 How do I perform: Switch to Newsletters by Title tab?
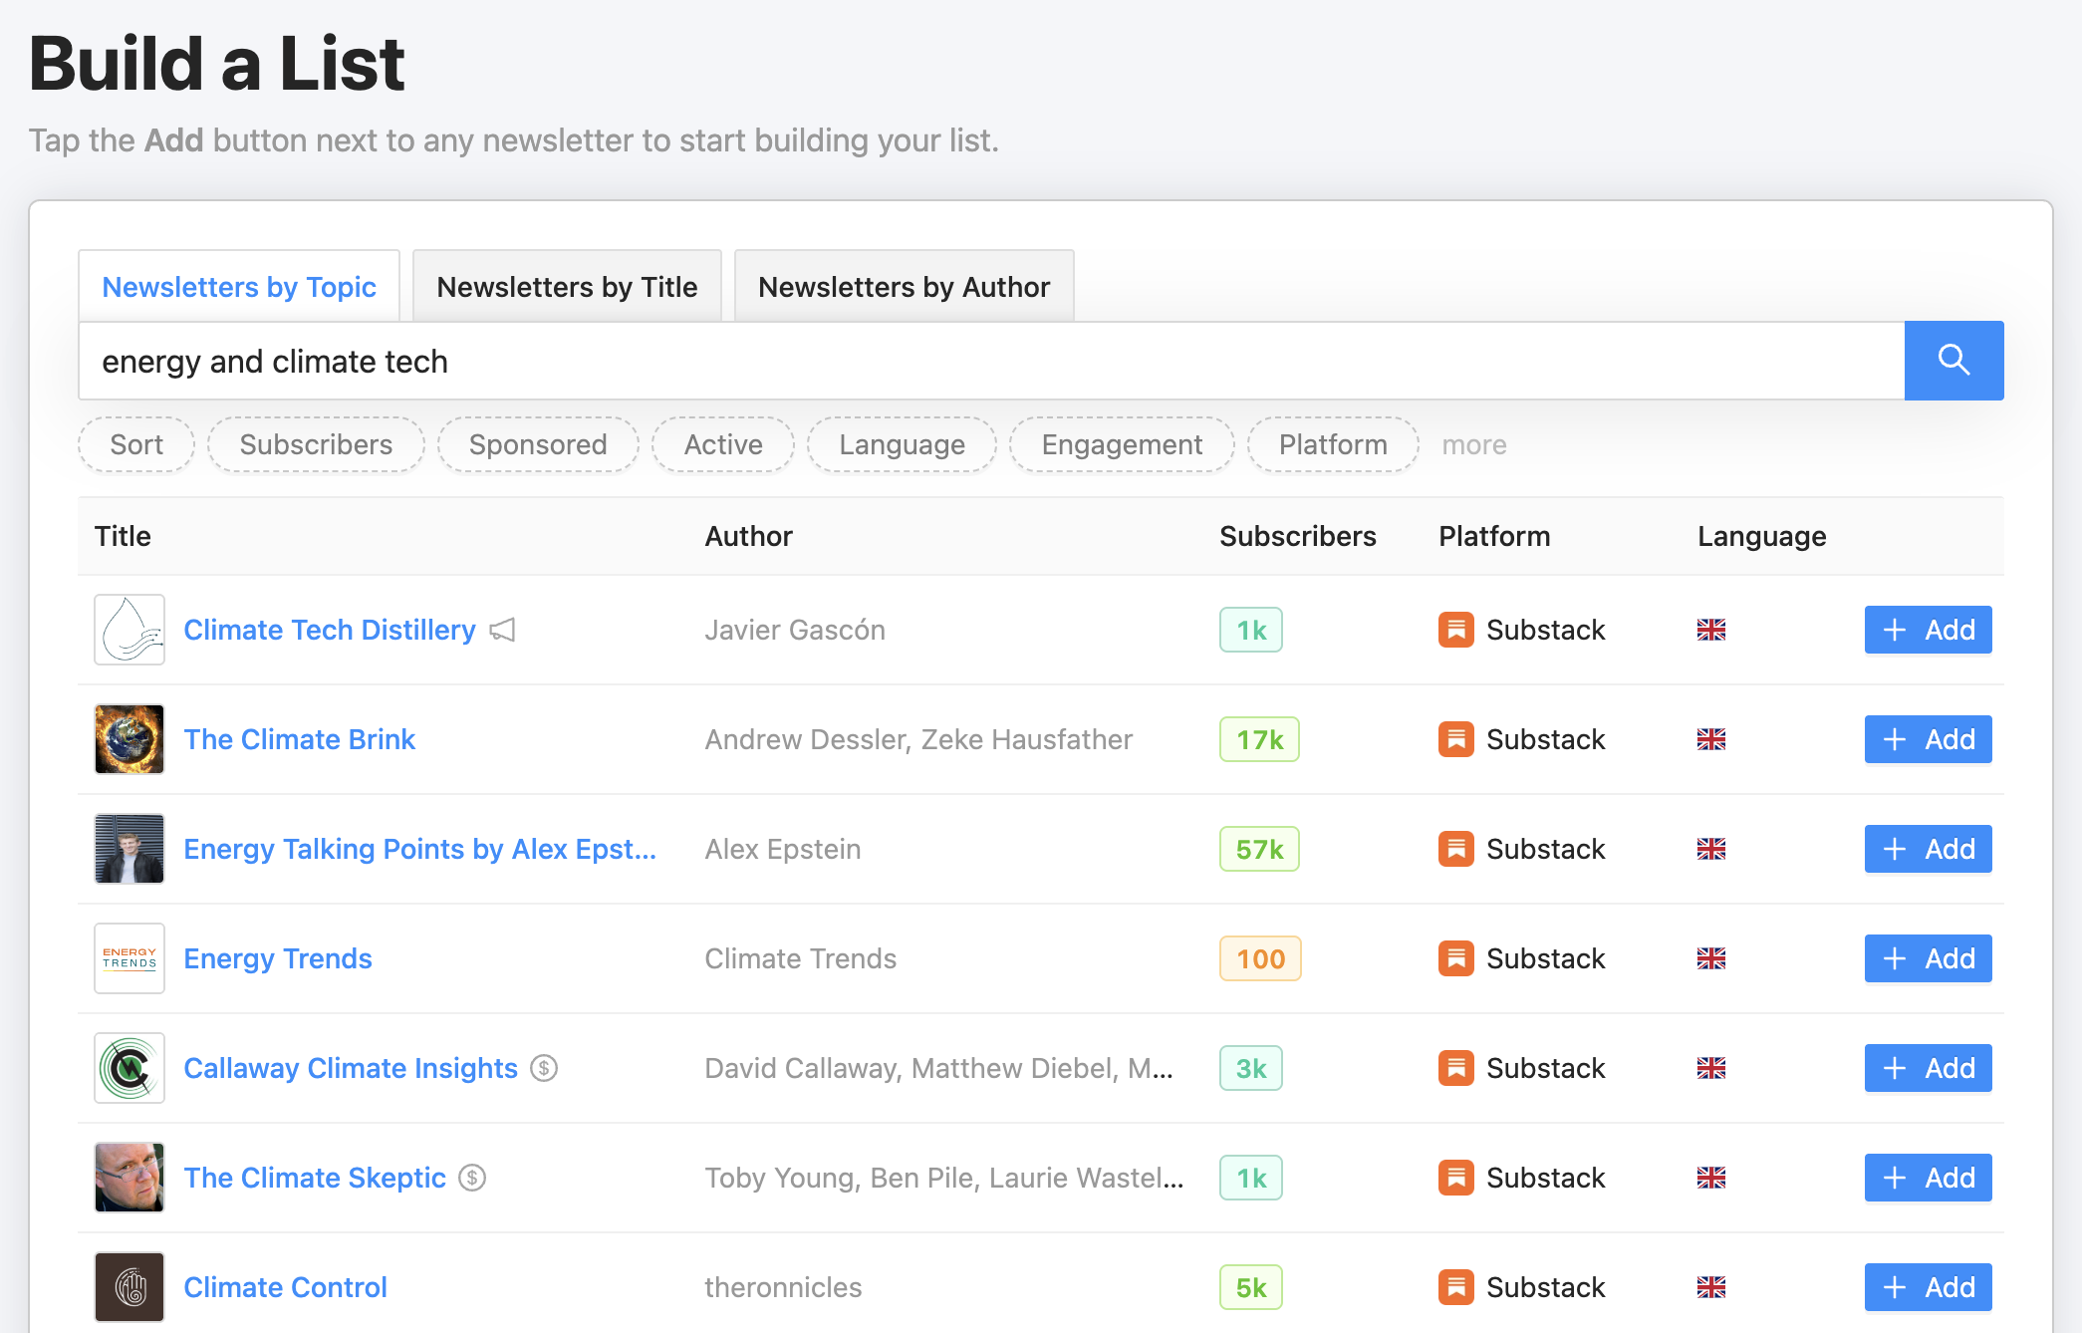567,287
